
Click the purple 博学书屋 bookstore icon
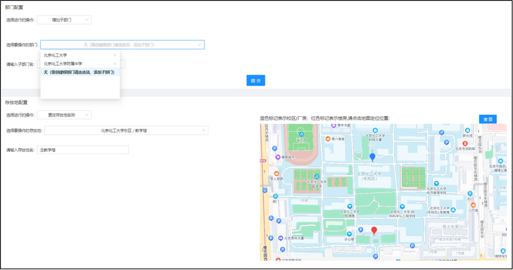[333, 125]
